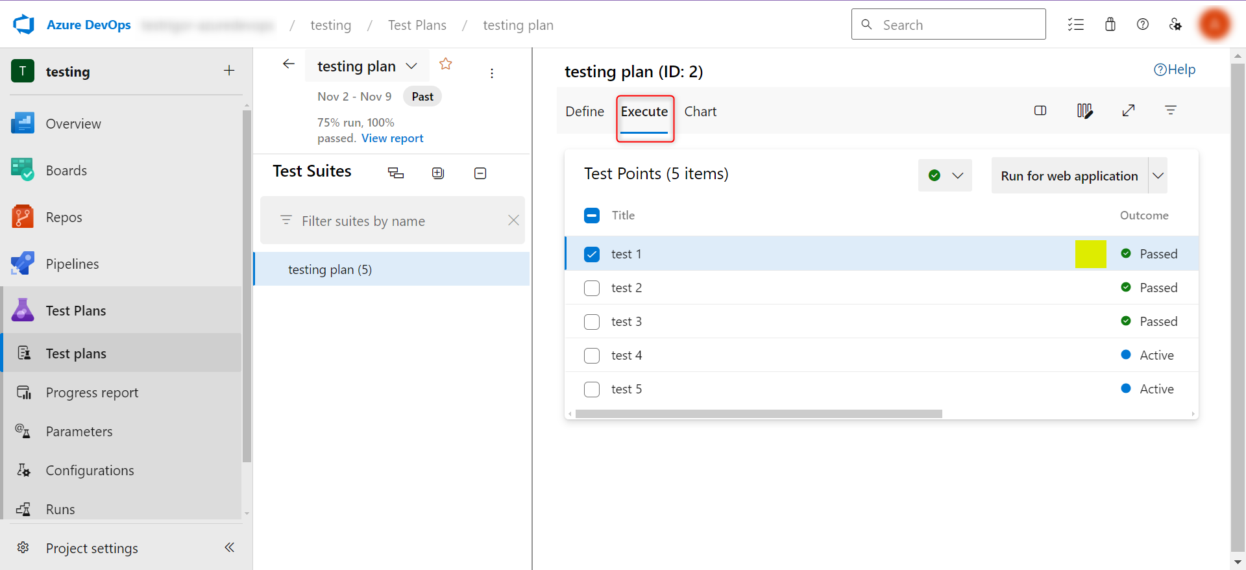The height and width of the screenshot is (570, 1246).
Task: Open user settings icon in header
Action: pos(1175,25)
